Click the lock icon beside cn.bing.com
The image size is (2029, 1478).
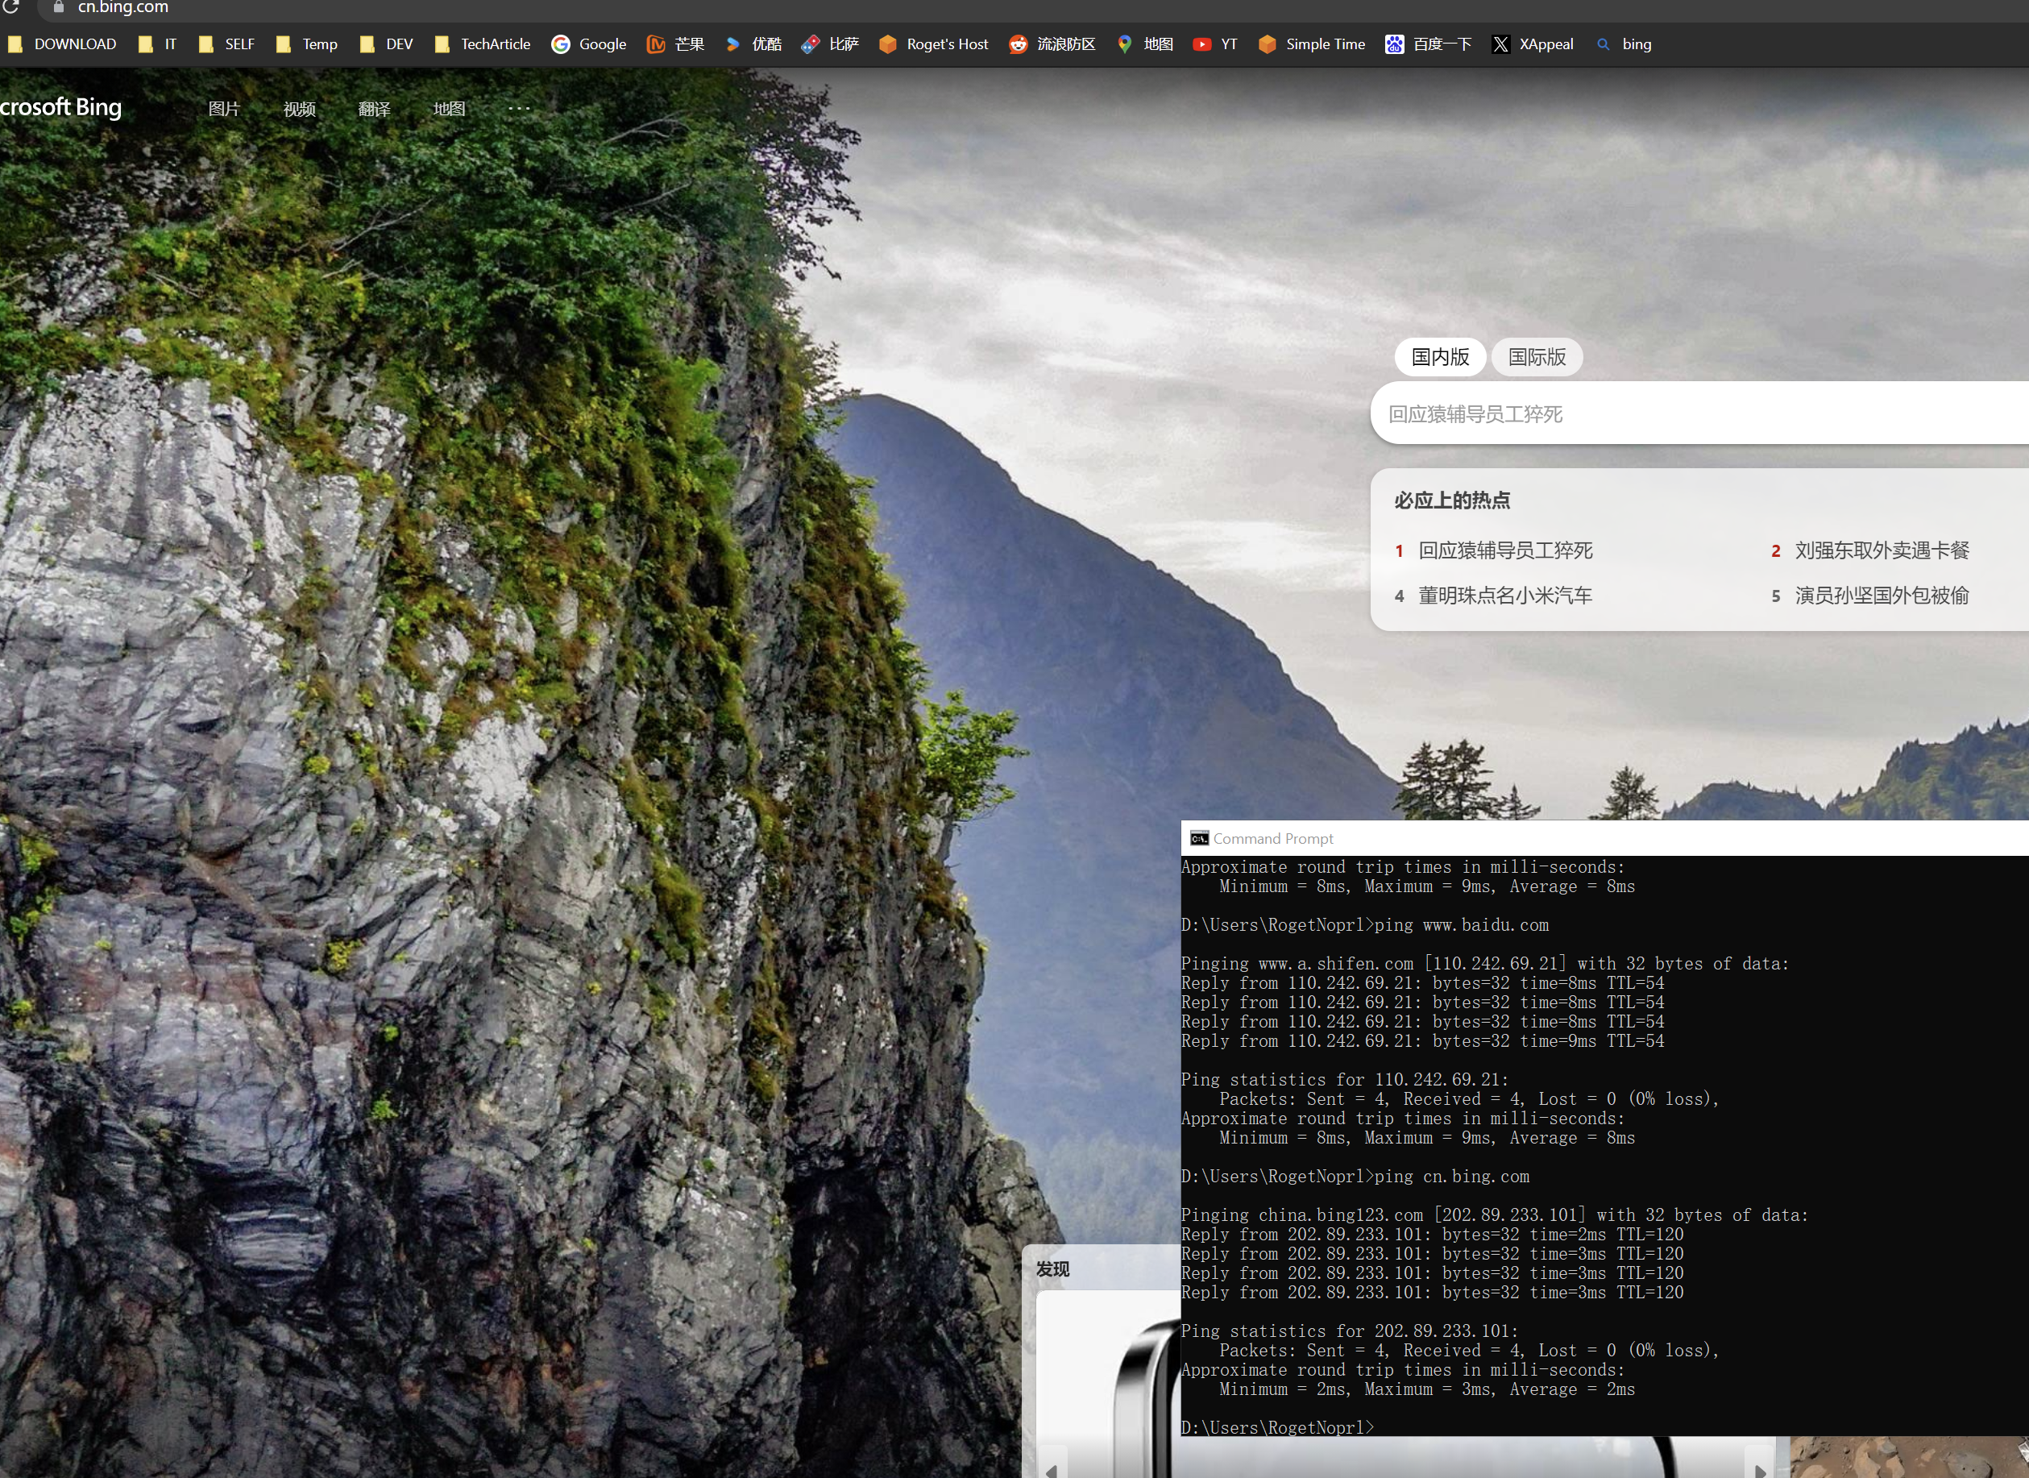point(58,6)
